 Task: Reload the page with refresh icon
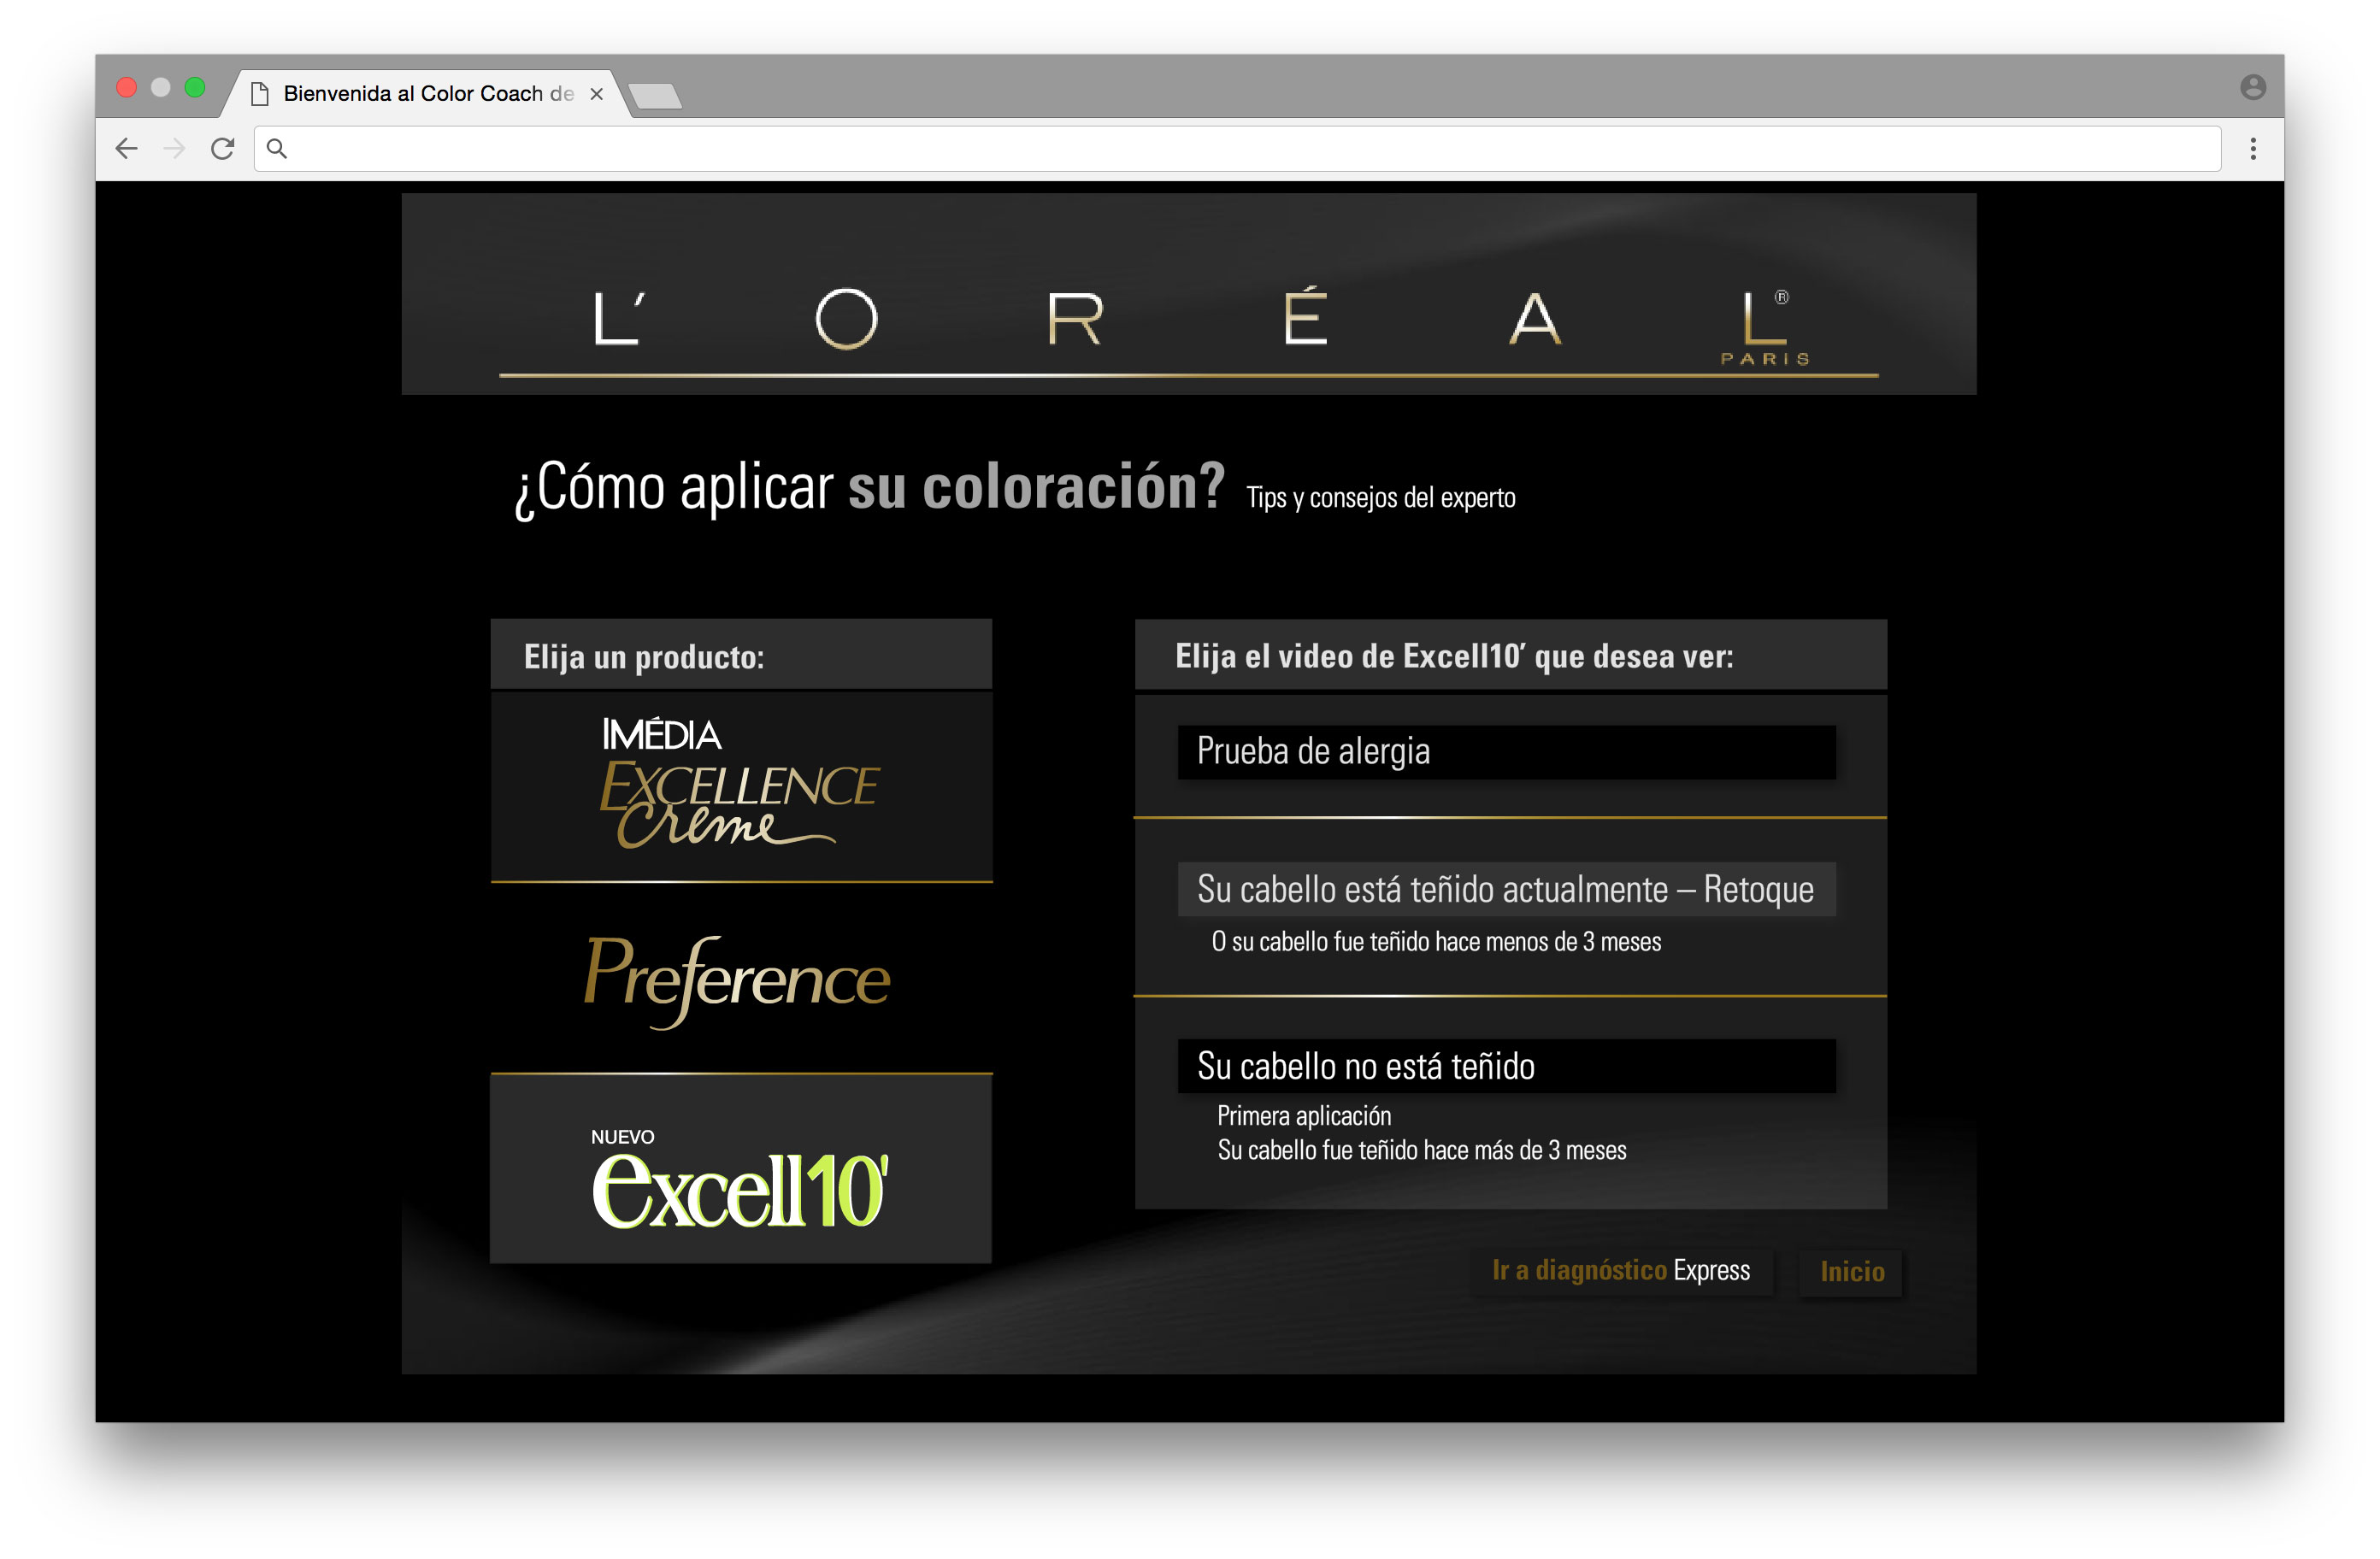[x=223, y=149]
